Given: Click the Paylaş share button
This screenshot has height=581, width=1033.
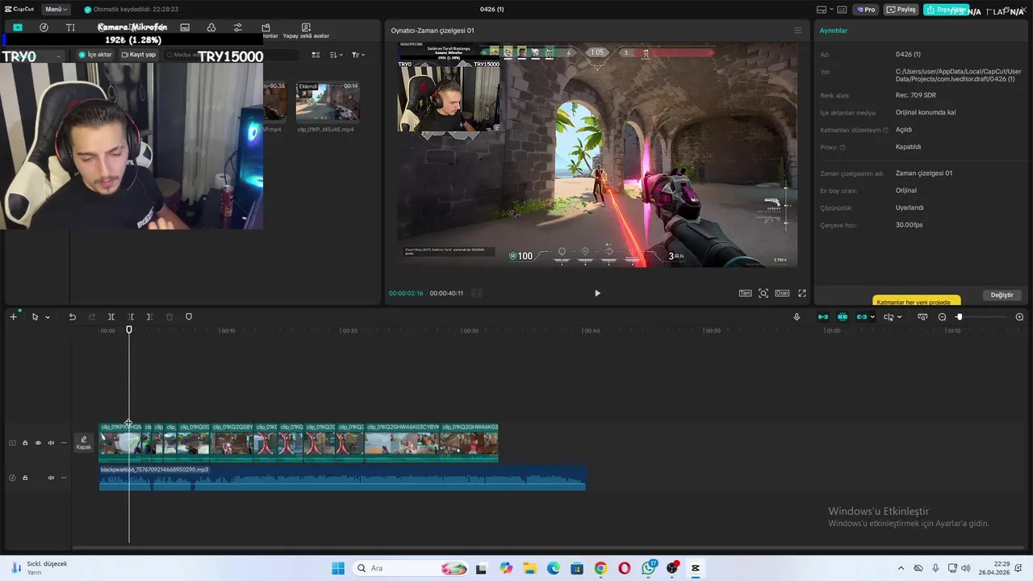Looking at the screenshot, I should 901,10.
